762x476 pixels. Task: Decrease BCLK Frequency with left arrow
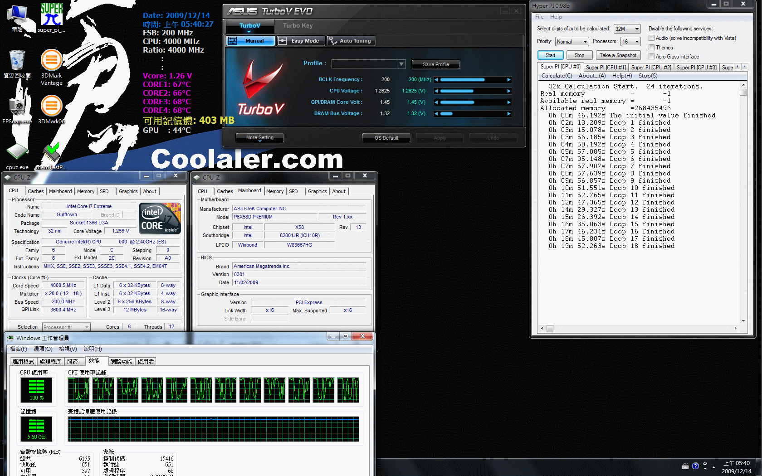[x=436, y=80]
